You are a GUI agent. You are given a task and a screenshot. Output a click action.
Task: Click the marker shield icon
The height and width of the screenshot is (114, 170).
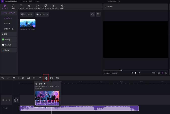tap(34, 78)
